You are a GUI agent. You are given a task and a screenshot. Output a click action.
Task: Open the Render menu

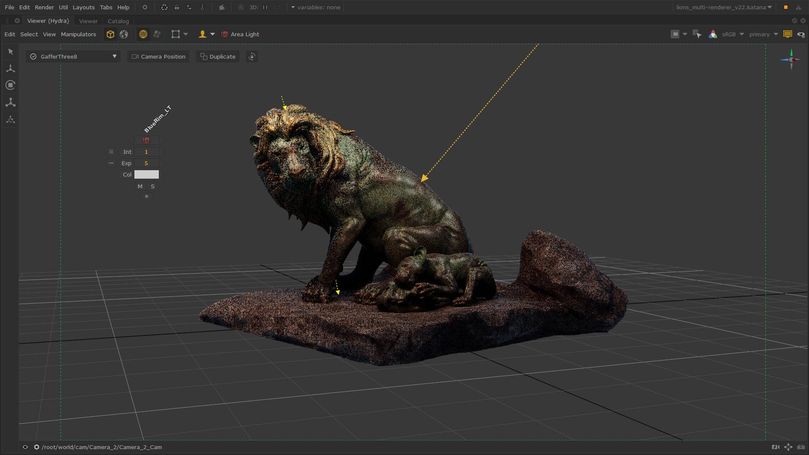44,7
